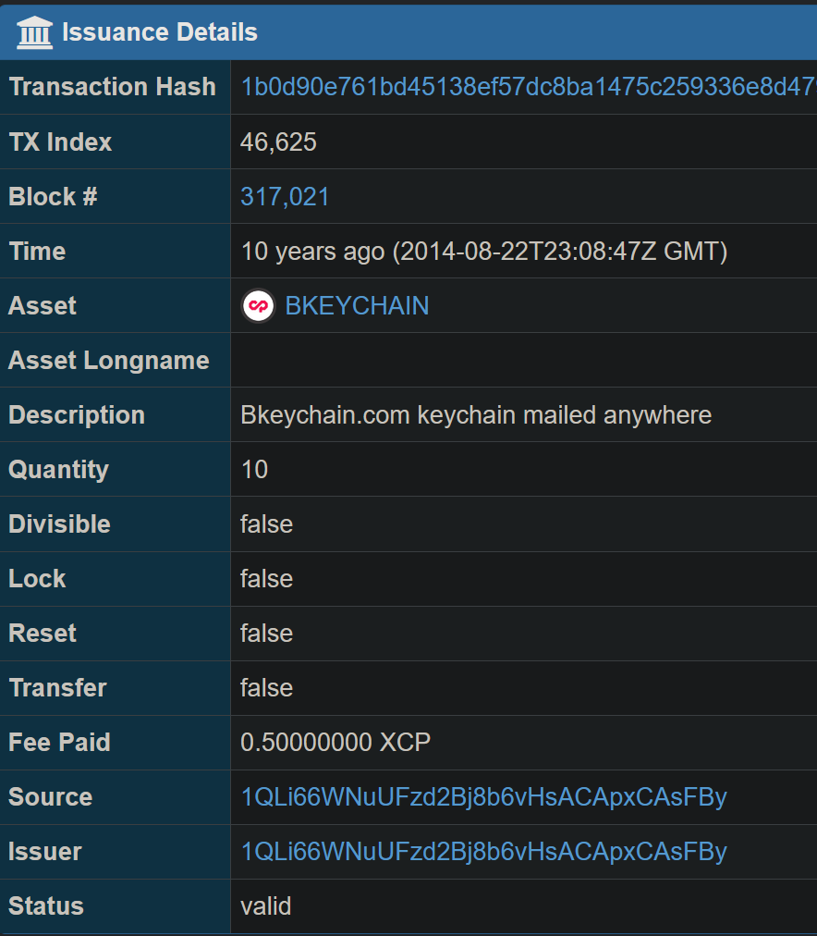Click the BKEYCHAIN asset logo icon
The width and height of the screenshot is (817, 936).
258,305
